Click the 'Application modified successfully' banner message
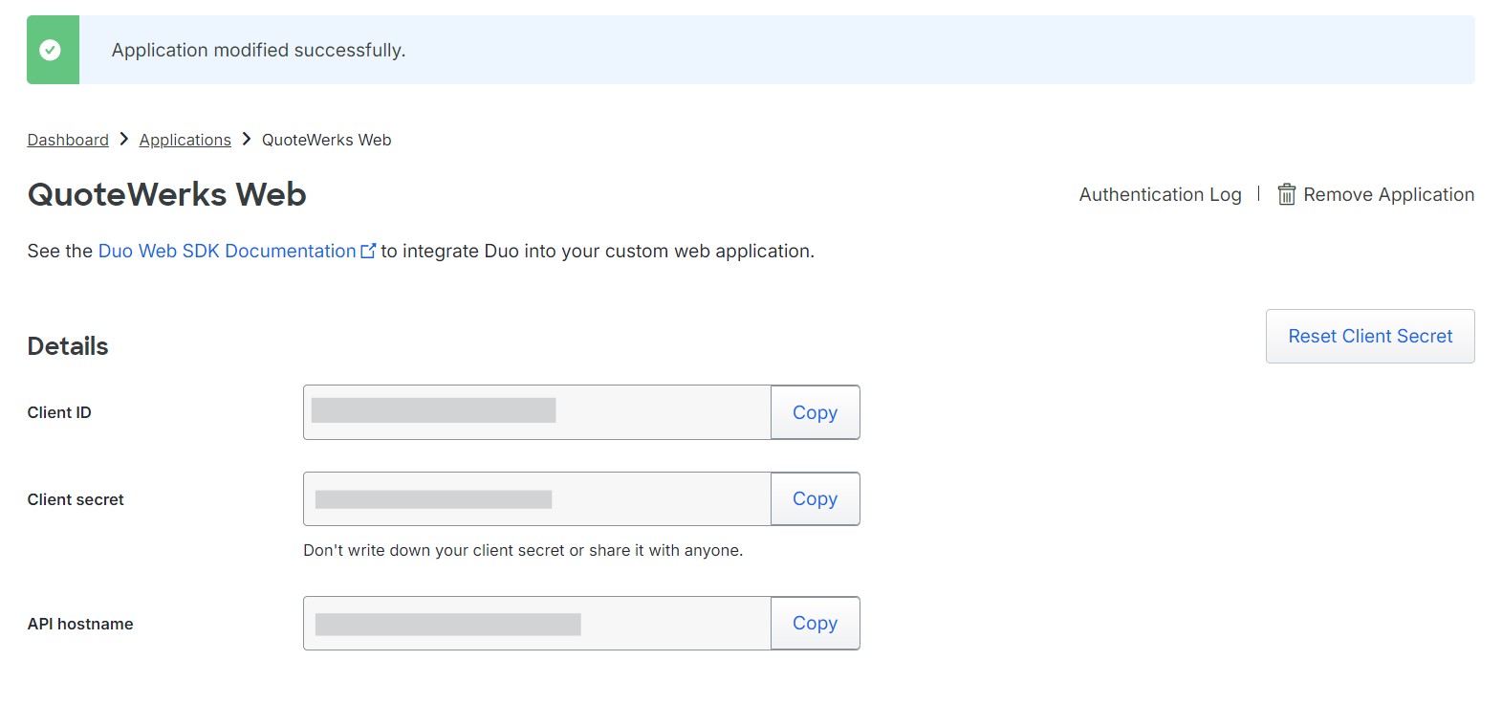Screen dimensions: 1502x705 258,50
